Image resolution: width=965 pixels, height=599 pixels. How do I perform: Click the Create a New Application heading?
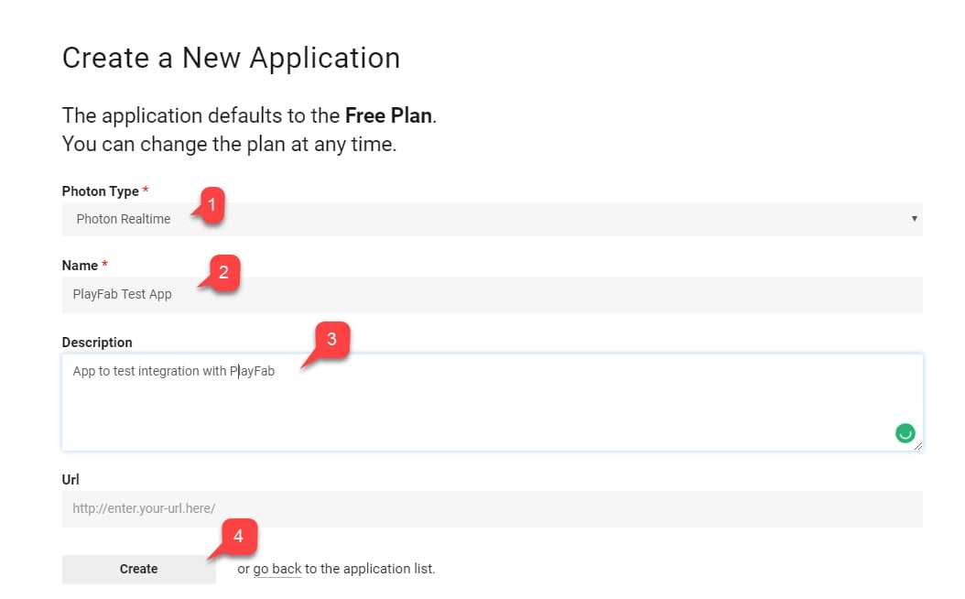[x=232, y=59]
